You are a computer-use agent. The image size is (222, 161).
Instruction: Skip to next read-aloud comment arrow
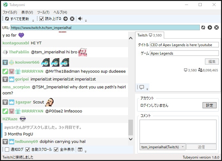pos(65,19)
